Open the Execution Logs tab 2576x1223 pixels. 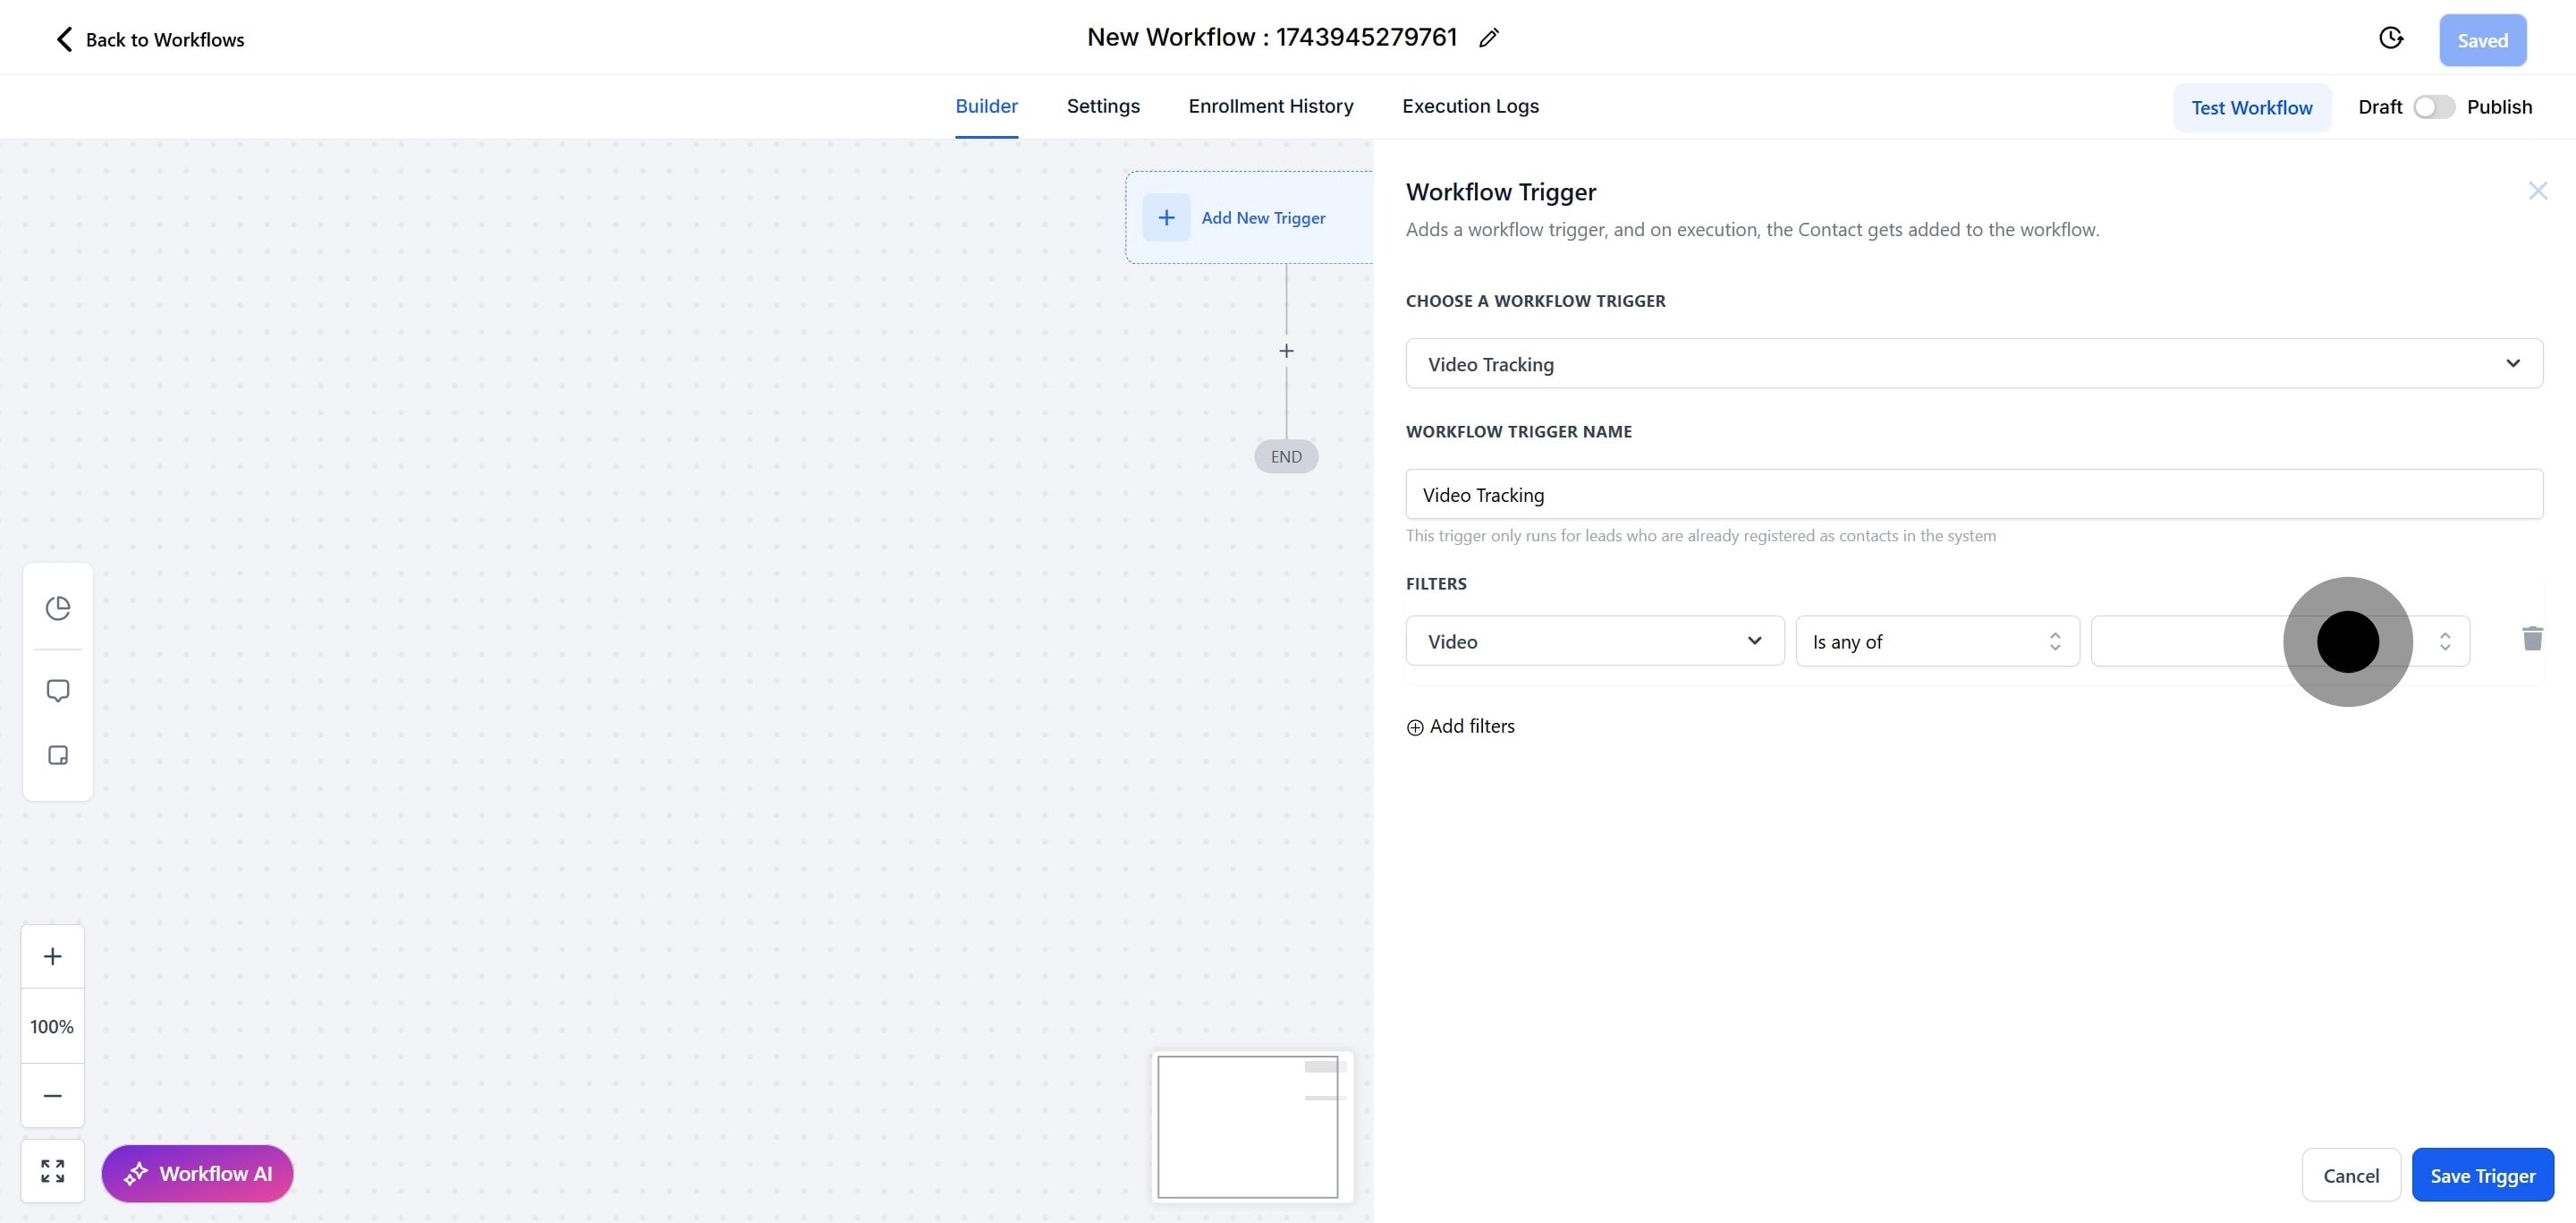[x=1470, y=106]
